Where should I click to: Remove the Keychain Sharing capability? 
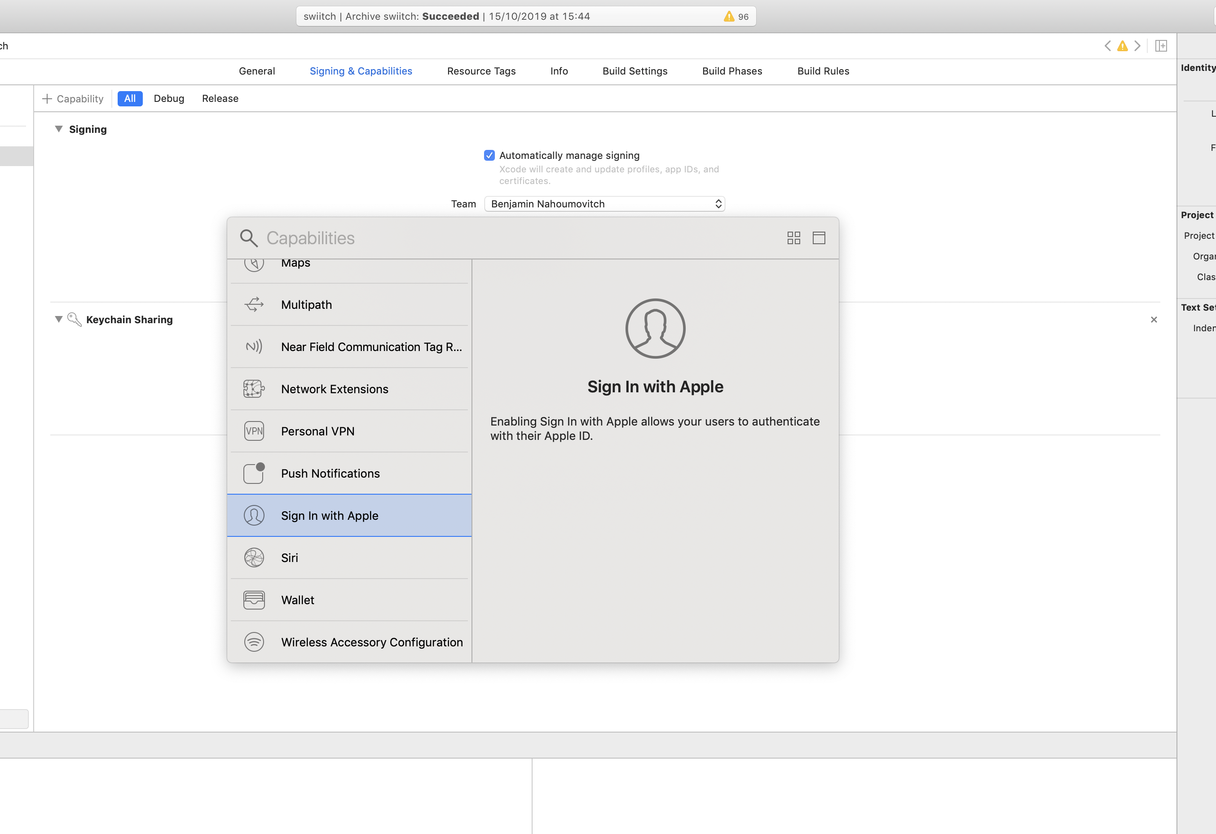tap(1154, 320)
